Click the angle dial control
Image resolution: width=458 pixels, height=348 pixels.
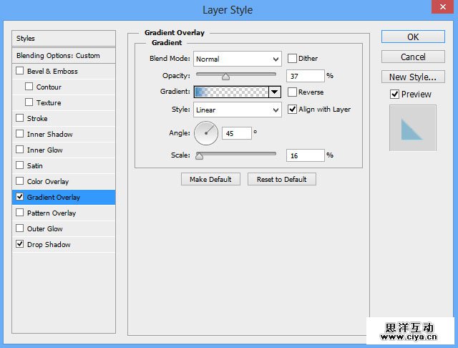(205, 132)
